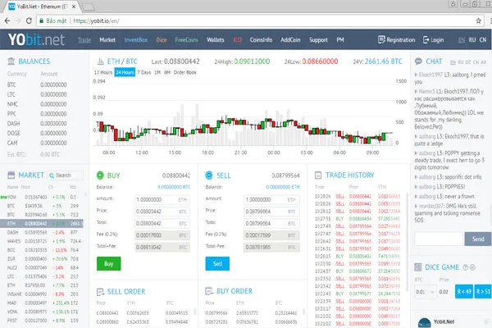Click the blue Sell button
Viewport: 492px width, 328px height.
[x=217, y=264]
